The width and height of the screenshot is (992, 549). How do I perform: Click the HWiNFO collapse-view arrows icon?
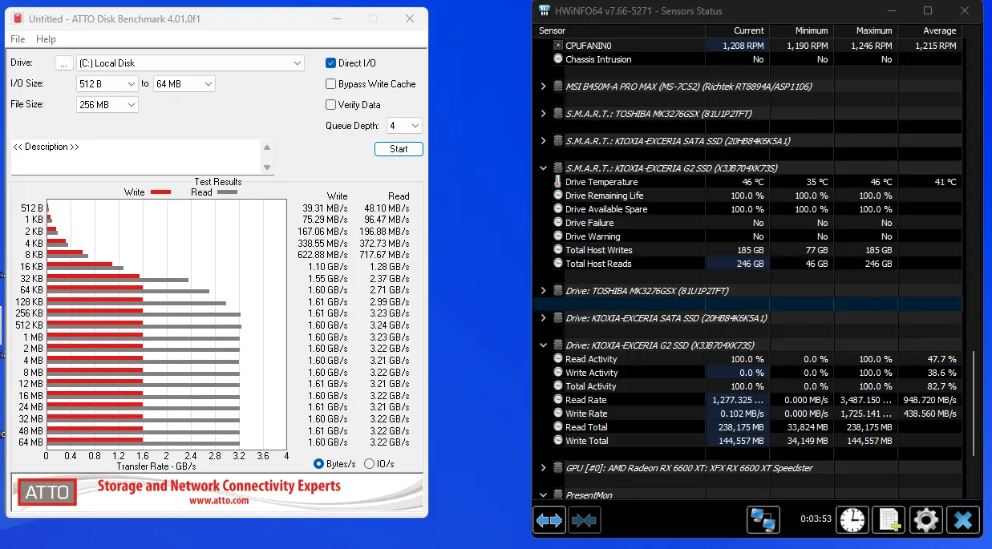(x=585, y=520)
